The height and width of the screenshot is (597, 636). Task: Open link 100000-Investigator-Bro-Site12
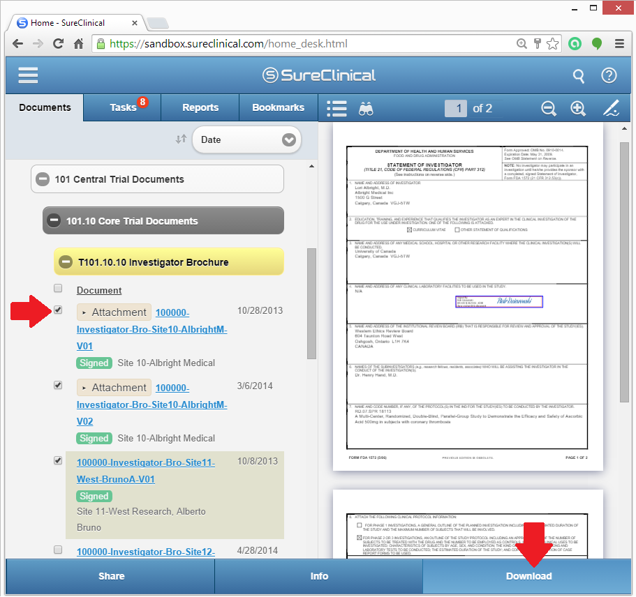(x=146, y=552)
